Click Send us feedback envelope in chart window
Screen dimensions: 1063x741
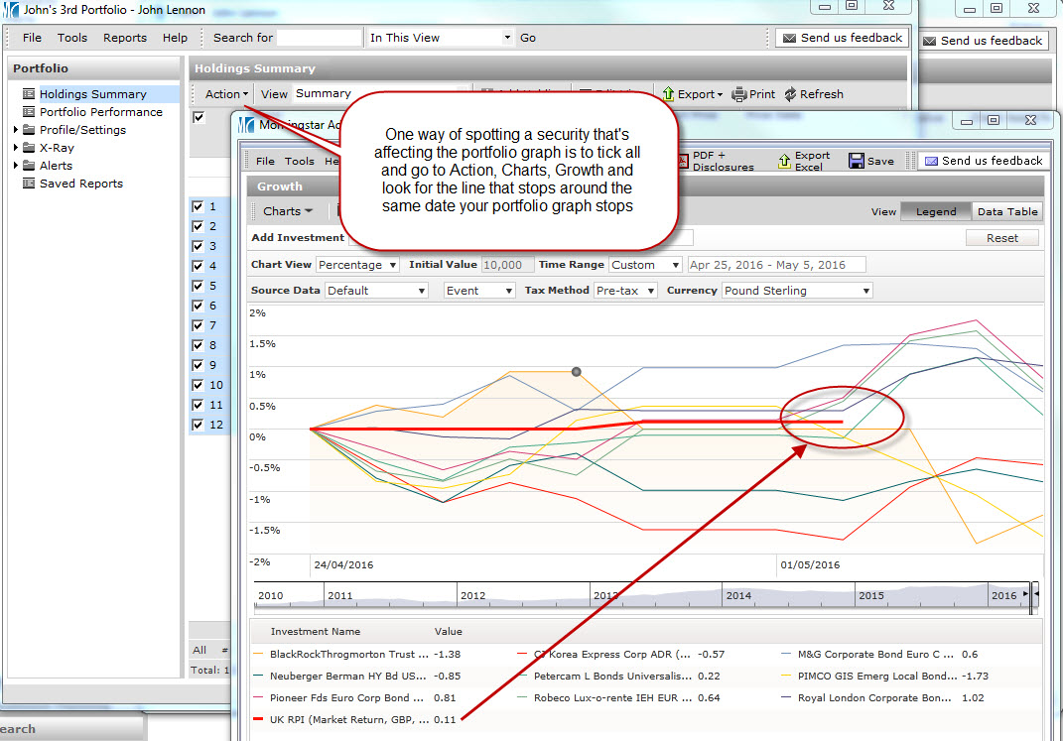[x=930, y=161]
